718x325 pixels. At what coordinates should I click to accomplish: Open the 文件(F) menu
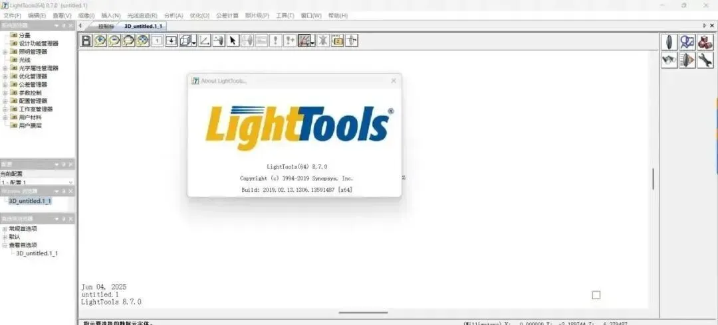pyautogui.click(x=13, y=15)
